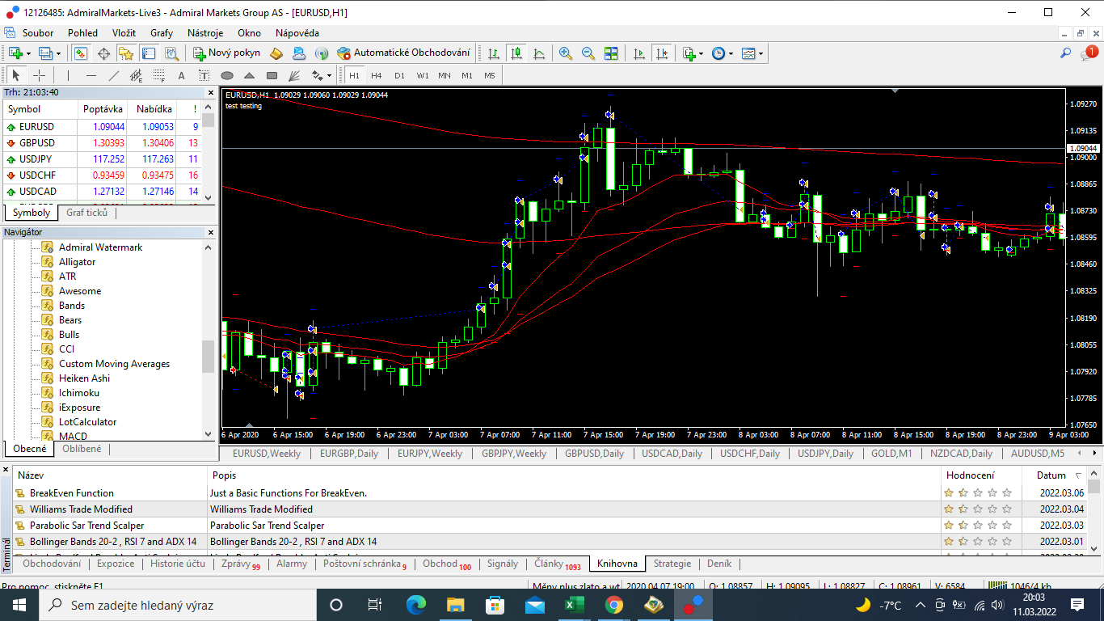This screenshot has width=1104, height=621.
Task: Select the Ichimoku indicator in Navigator
Action: (x=79, y=393)
